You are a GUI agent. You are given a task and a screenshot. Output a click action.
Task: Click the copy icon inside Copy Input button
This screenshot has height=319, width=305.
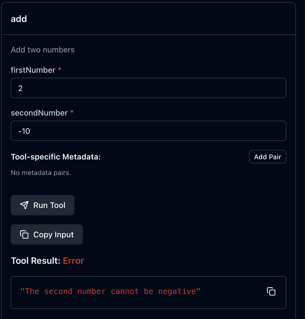(24, 234)
